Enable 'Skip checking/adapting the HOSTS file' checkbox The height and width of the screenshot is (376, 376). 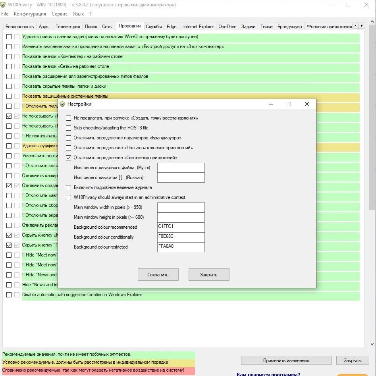(69, 128)
